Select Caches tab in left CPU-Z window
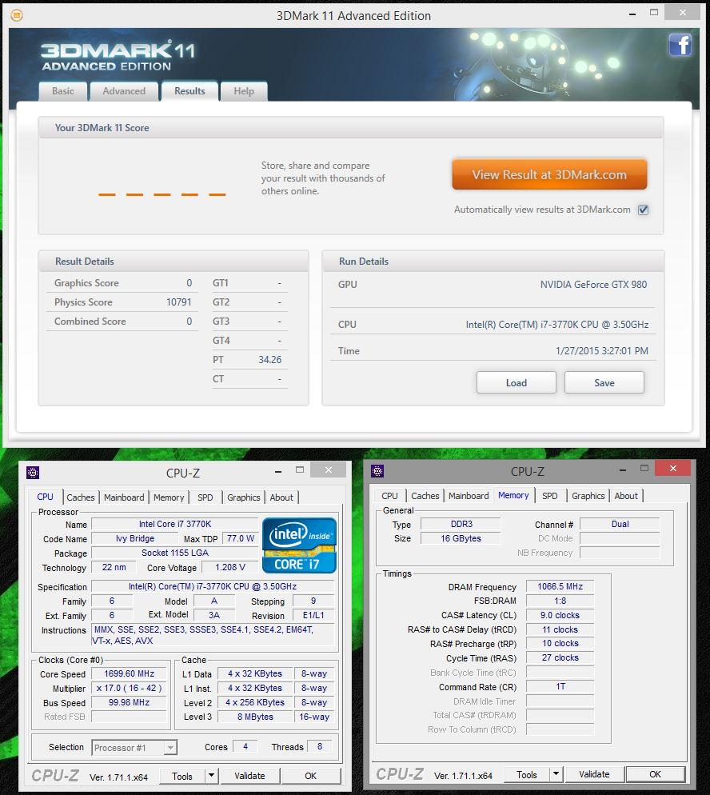 pos(81,497)
